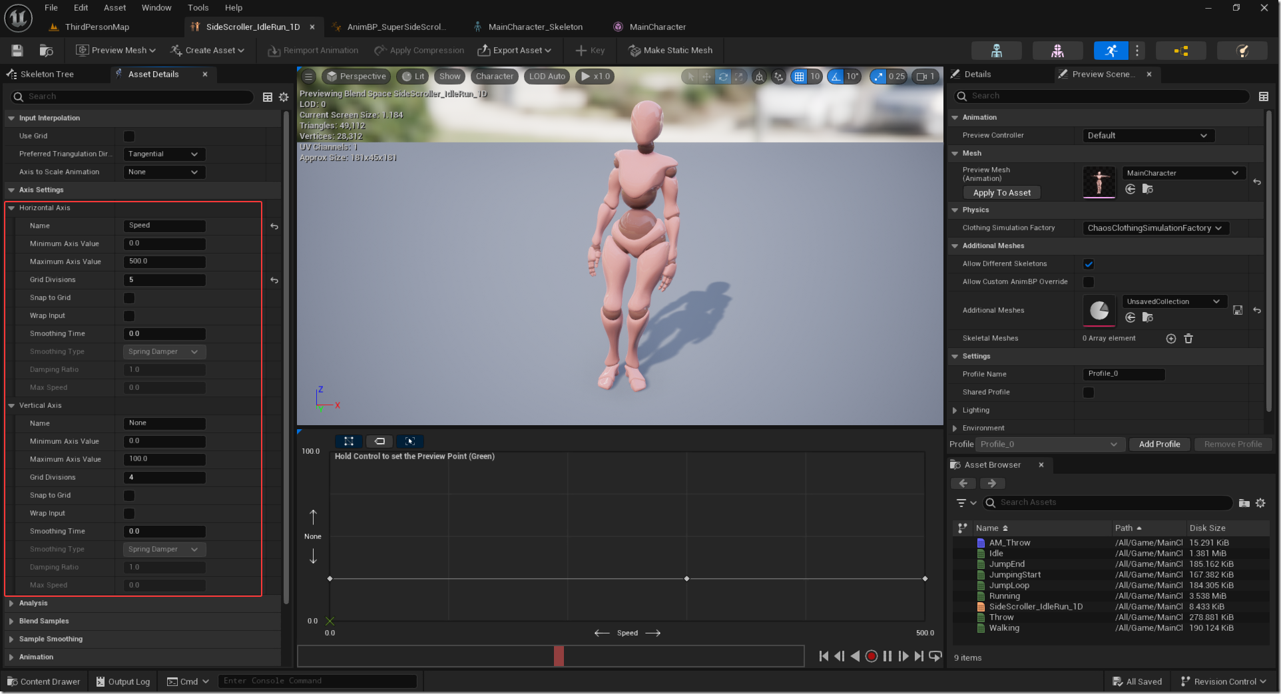Screen dimensions: 1281x694
Task: Toggle playback loop button
Action: (x=935, y=656)
